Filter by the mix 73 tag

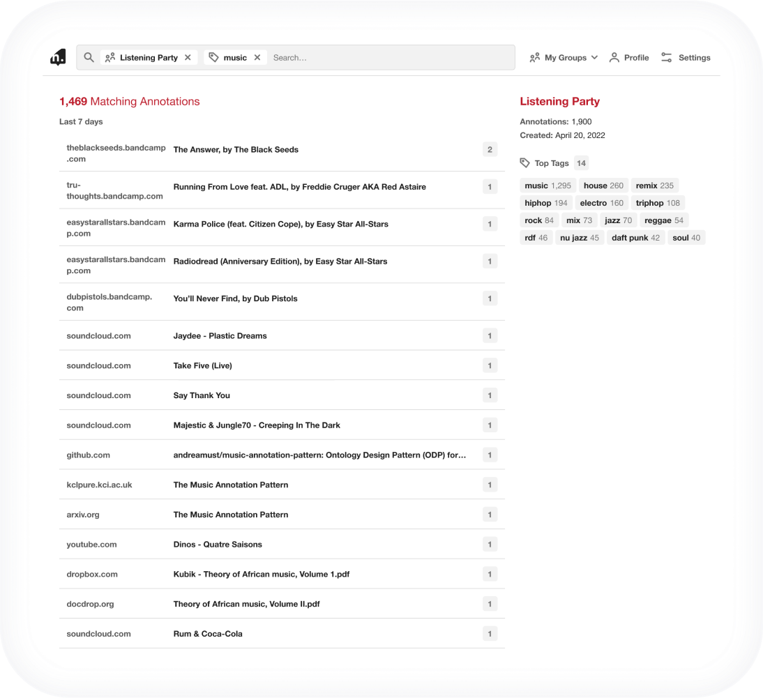tap(579, 220)
